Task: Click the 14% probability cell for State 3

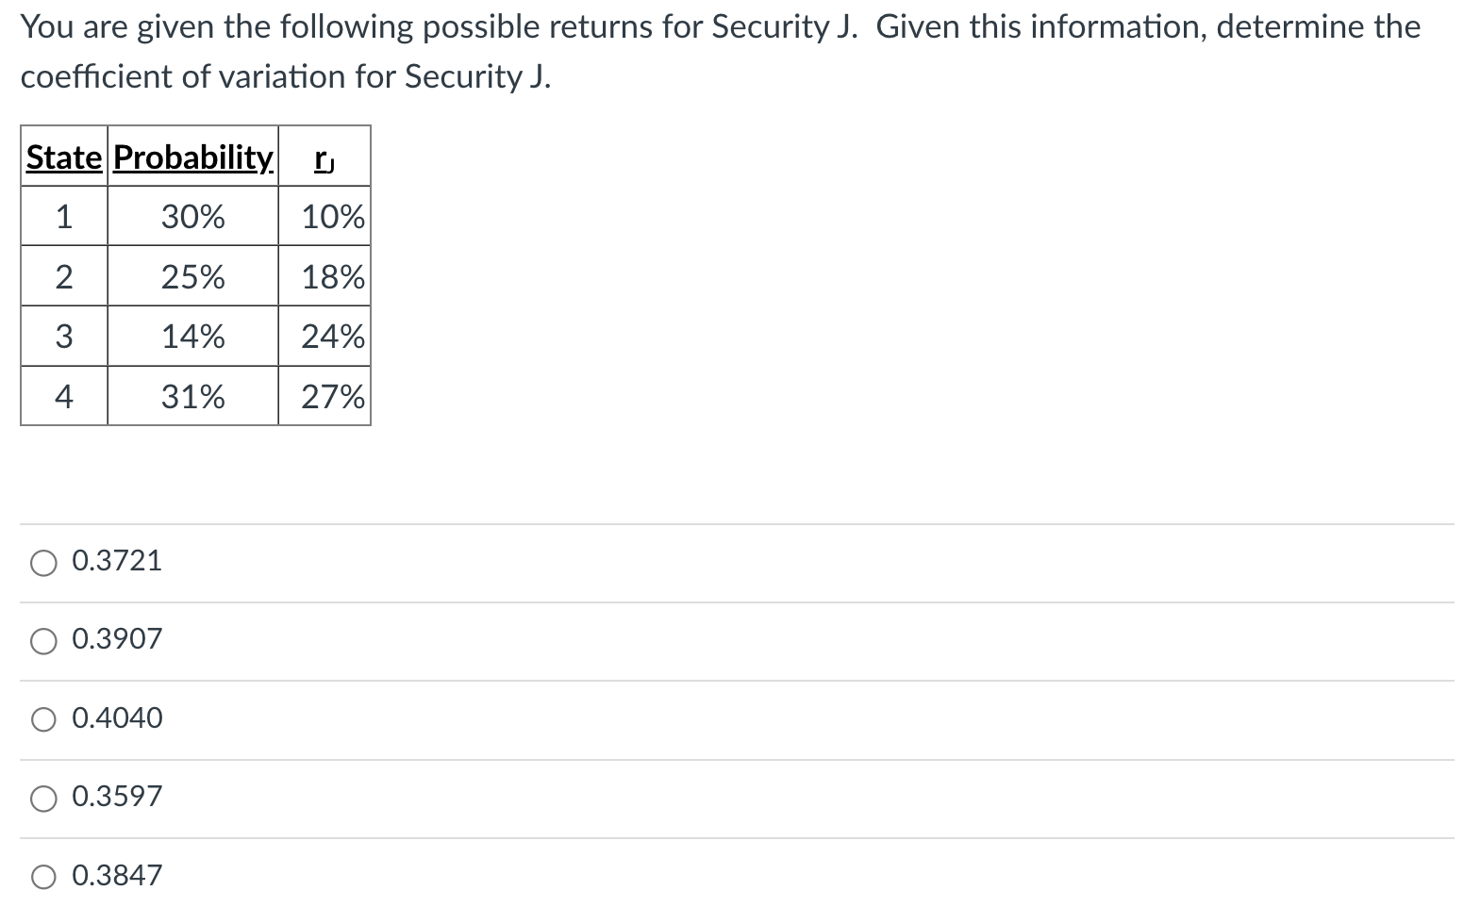Action: click(191, 337)
